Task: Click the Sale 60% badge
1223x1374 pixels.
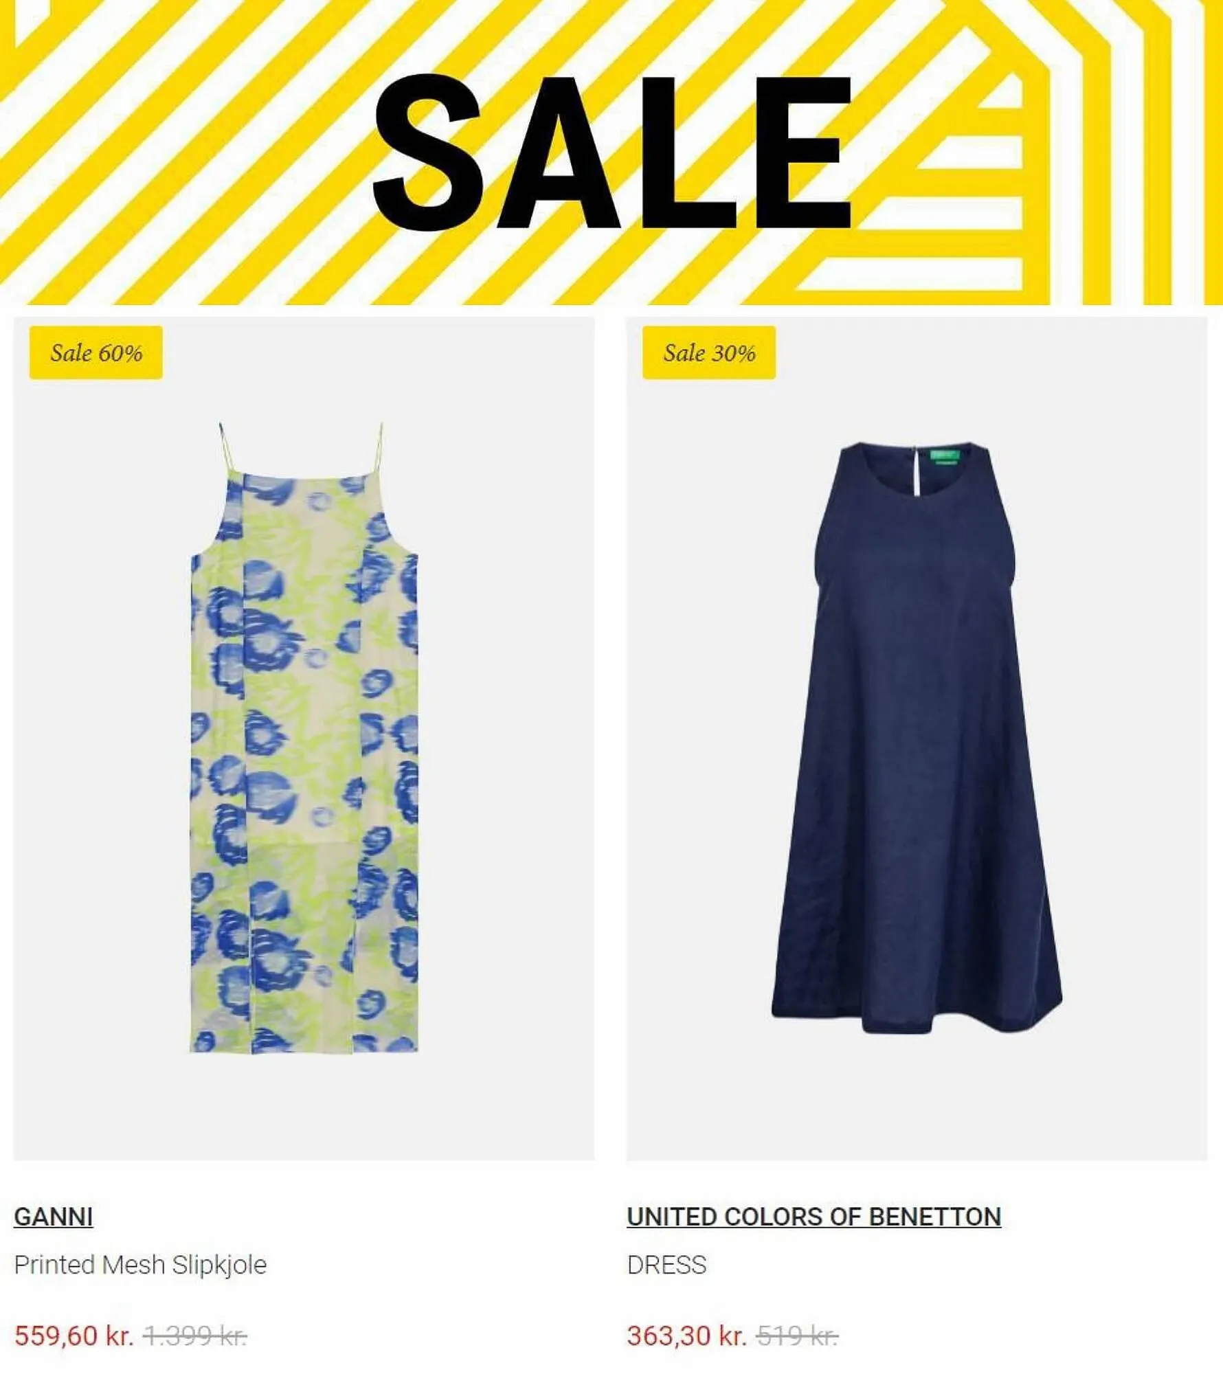Action: click(96, 353)
